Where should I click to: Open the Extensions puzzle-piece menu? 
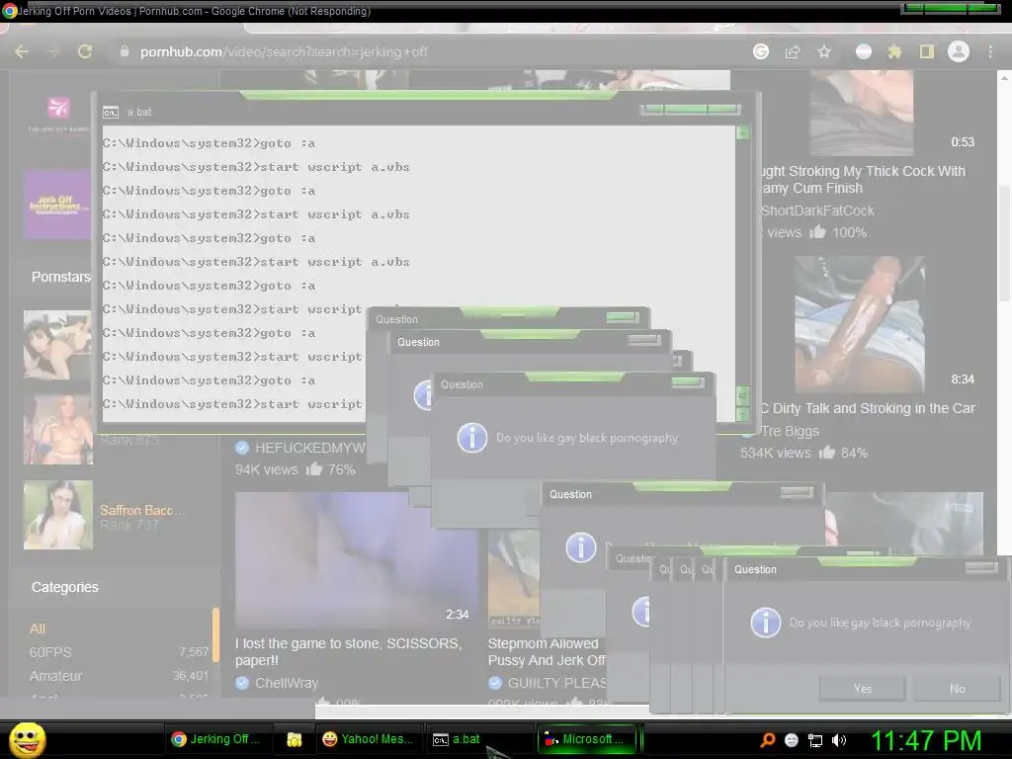point(894,51)
